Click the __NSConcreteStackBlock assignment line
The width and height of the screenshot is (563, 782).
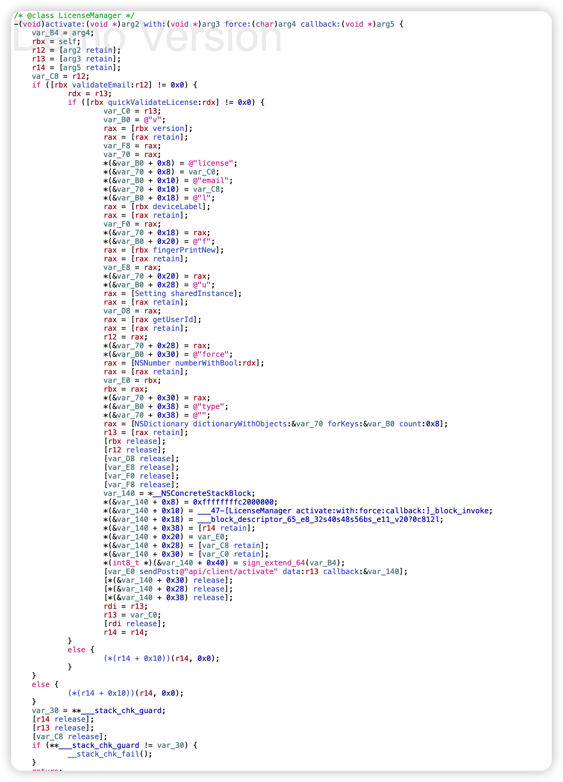pos(179,493)
